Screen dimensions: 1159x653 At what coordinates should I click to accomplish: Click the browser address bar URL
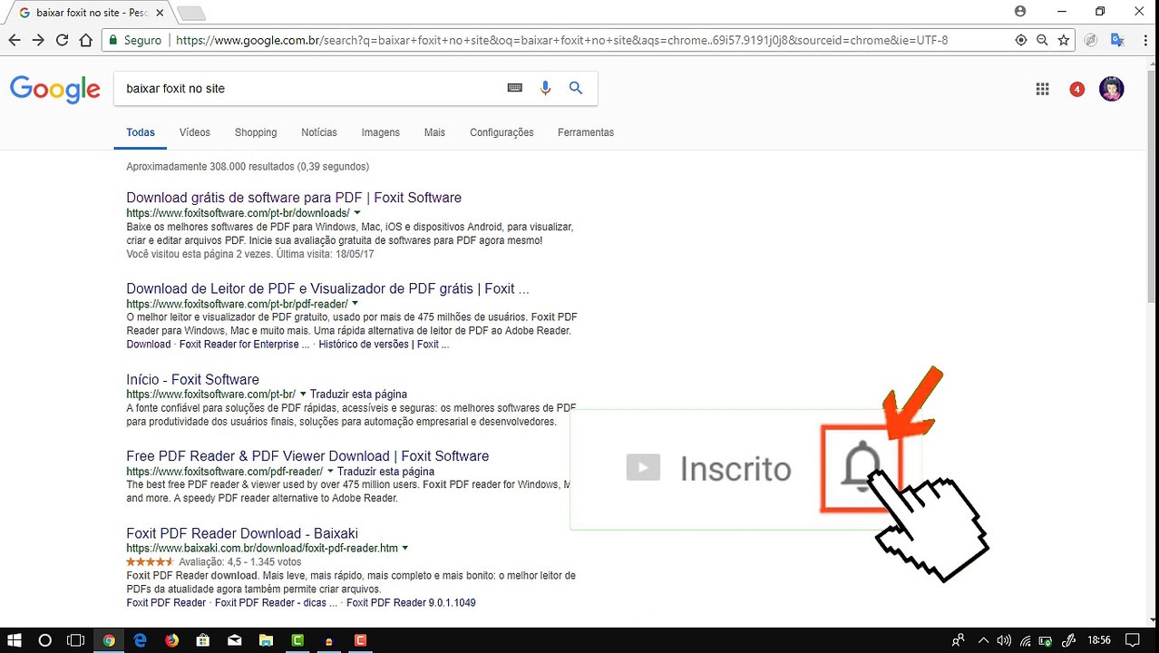(562, 40)
